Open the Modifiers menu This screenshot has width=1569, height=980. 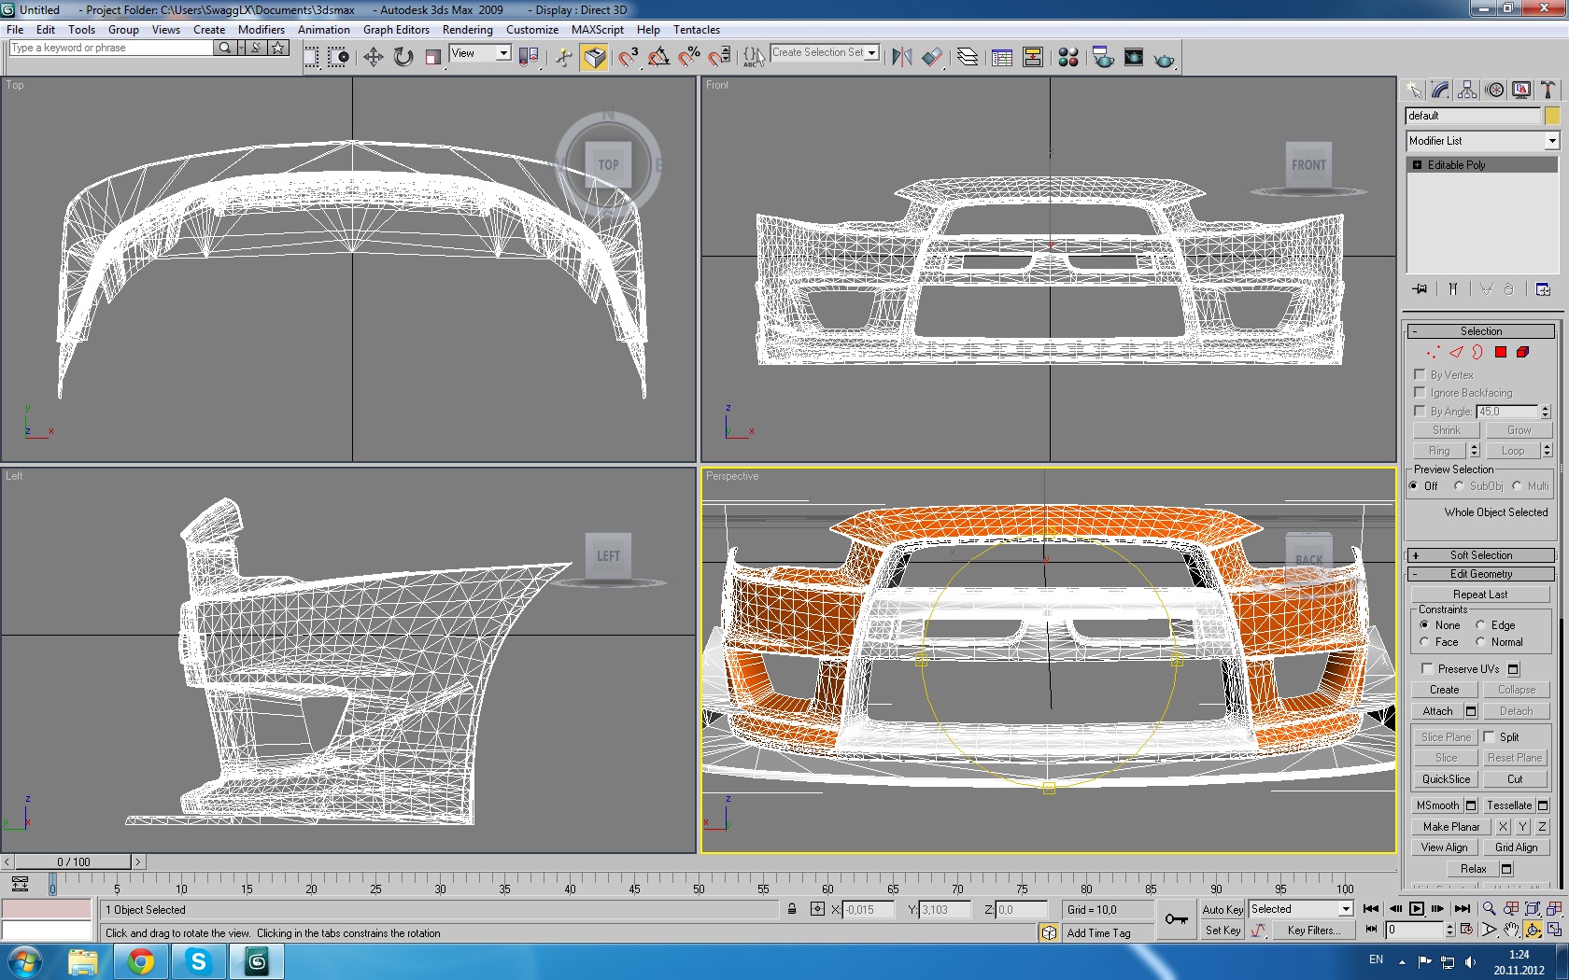261,30
